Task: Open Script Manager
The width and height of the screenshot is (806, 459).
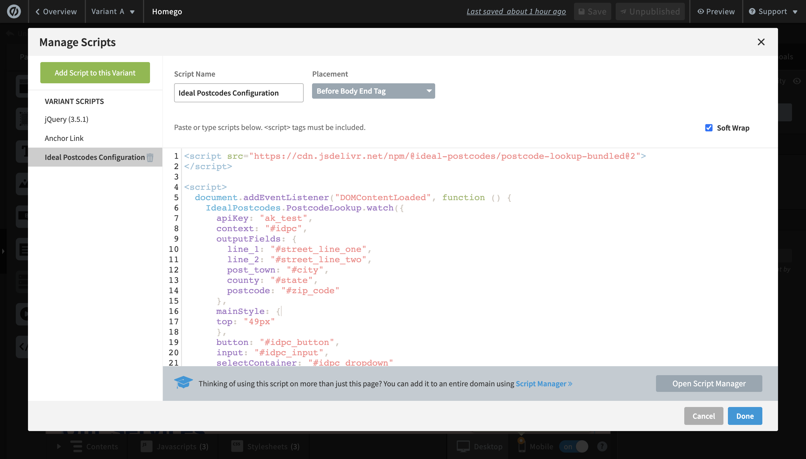Action: tap(709, 383)
